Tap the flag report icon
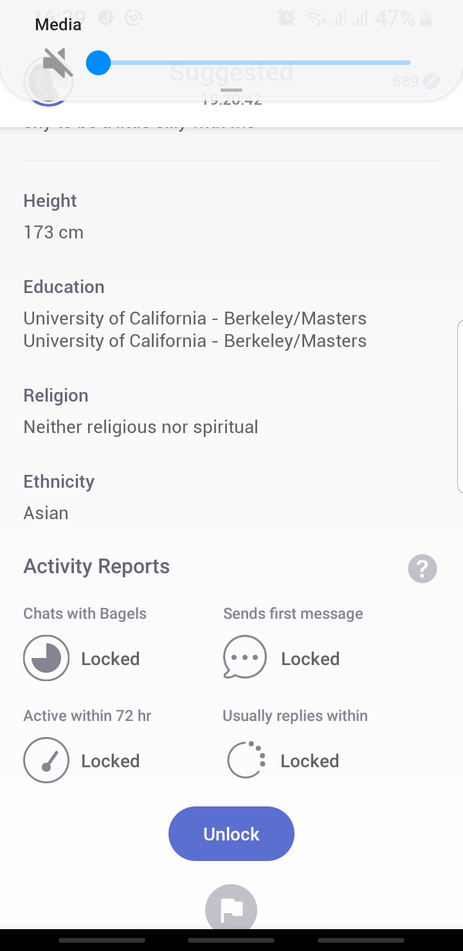Viewport: 463px width, 951px height. coord(232,909)
